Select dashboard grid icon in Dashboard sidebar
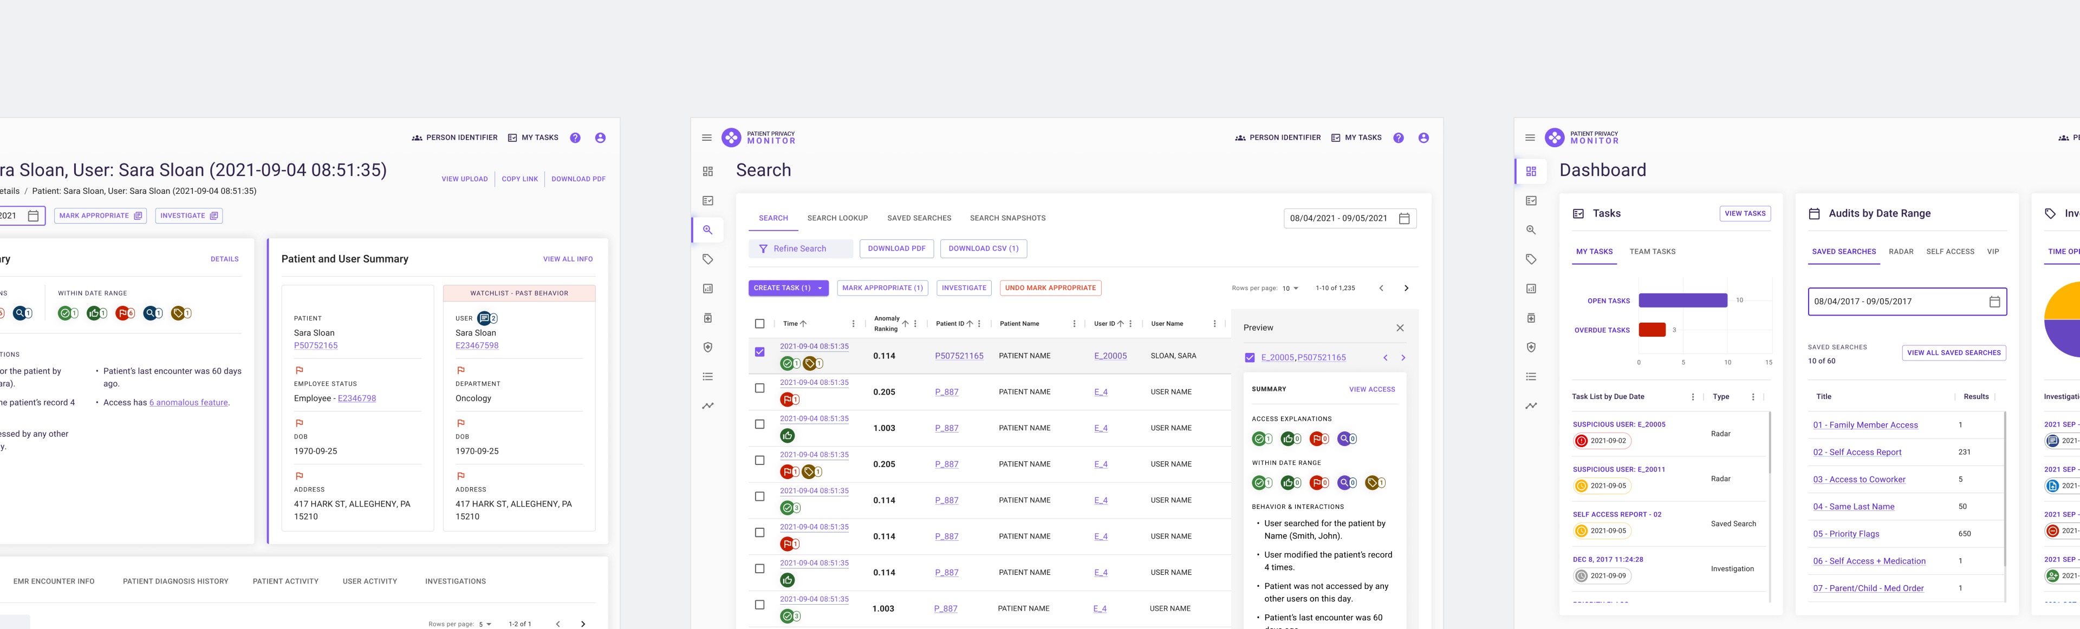The image size is (2080, 629). click(x=1532, y=172)
